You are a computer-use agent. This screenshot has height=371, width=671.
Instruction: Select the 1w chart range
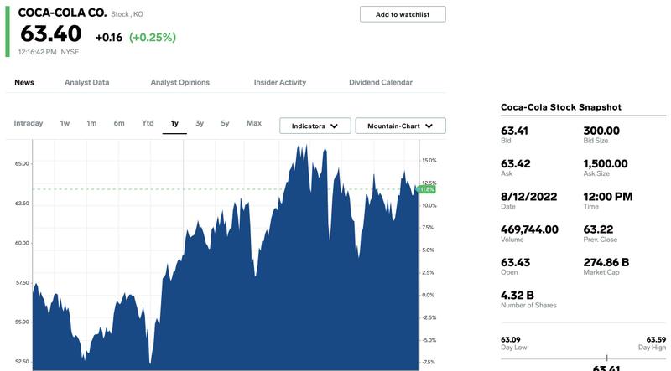tap(65, 123)
